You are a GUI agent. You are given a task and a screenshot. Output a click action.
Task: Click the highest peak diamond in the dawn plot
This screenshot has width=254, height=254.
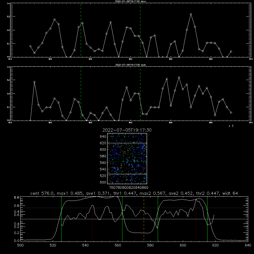(x=191, y=14)
